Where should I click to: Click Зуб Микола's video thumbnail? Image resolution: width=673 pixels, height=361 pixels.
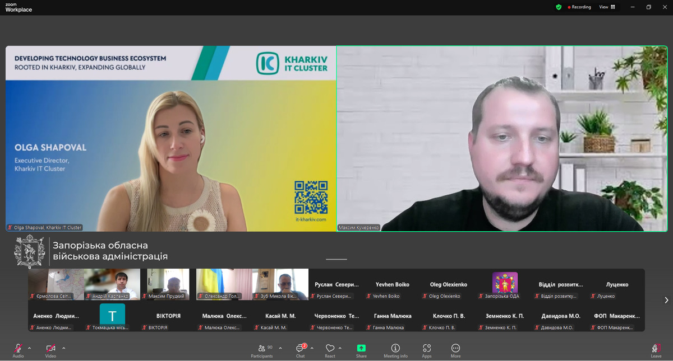[280, 284]
